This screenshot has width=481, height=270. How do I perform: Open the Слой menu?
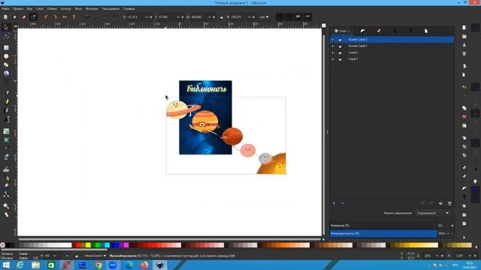click(x=40, y=9)
